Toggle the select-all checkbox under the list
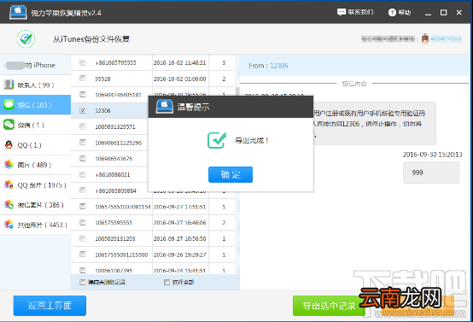This screenshot has width=473, height=322. pos(166,282)
